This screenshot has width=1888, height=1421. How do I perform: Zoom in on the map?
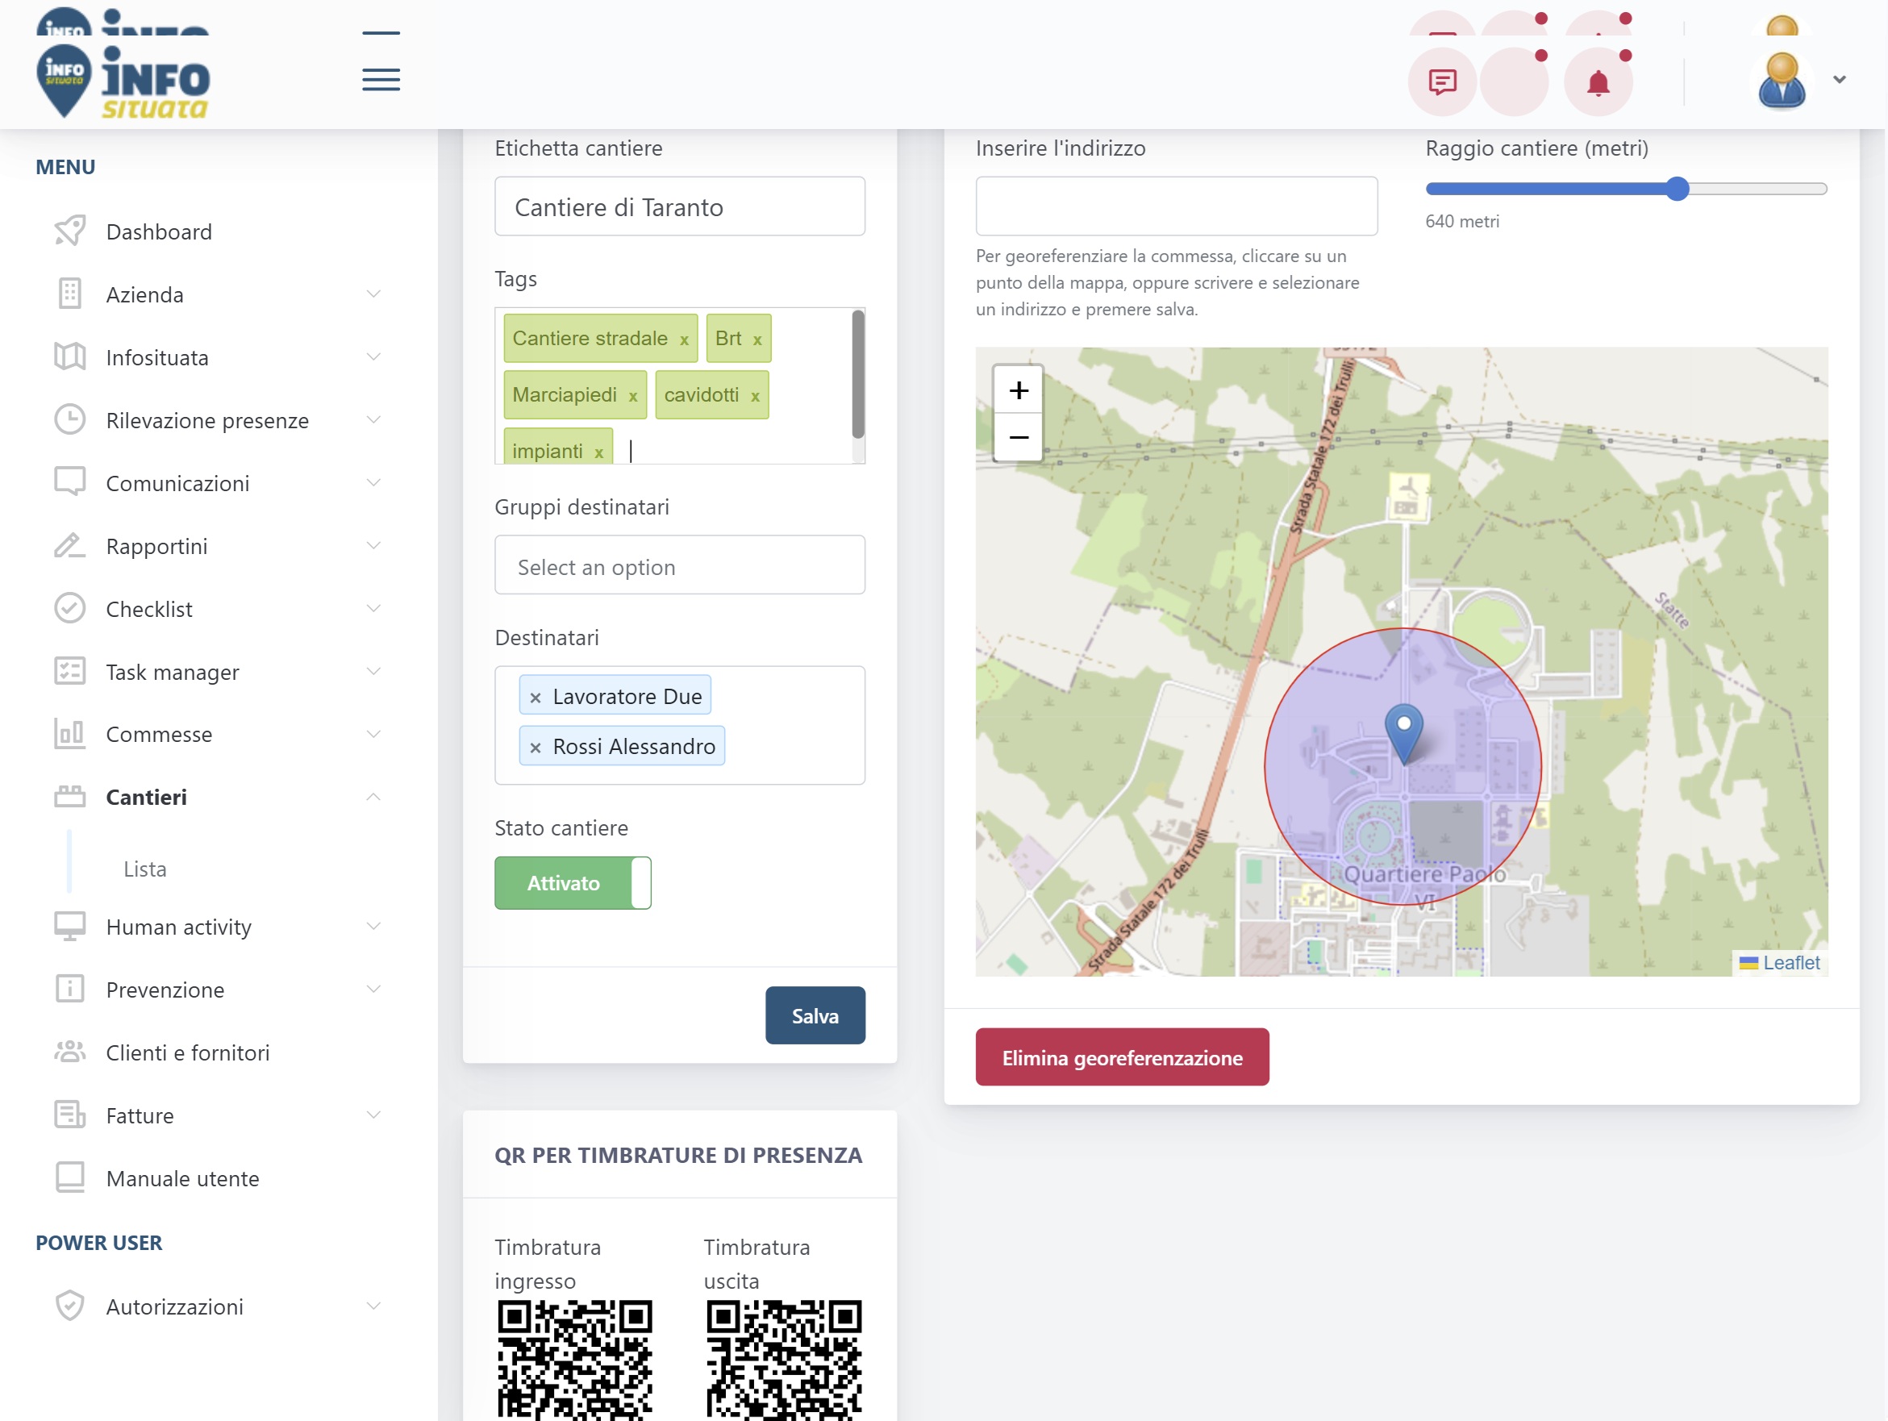pos(1019,391)
